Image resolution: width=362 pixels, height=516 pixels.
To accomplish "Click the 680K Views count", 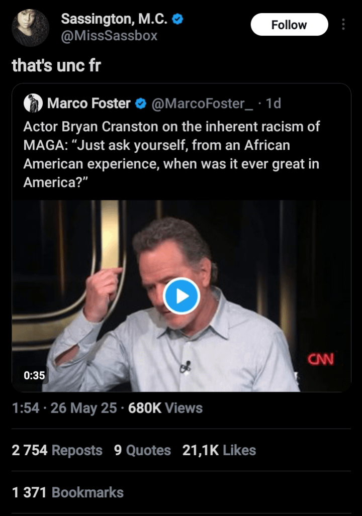I will pos(165,407).
